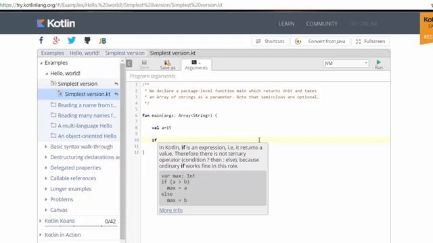Open the JetBrains JB icon

point(102,40)
